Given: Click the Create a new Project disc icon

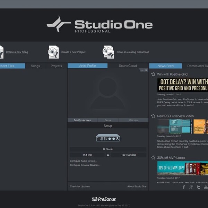Looking at the screenshot, I should tap(53, 52).
